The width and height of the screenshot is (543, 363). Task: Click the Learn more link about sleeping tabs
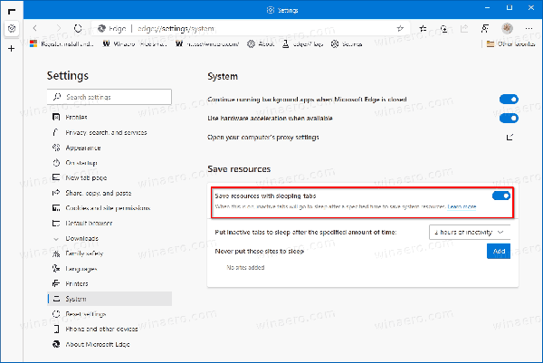click(x=462, y=206)
